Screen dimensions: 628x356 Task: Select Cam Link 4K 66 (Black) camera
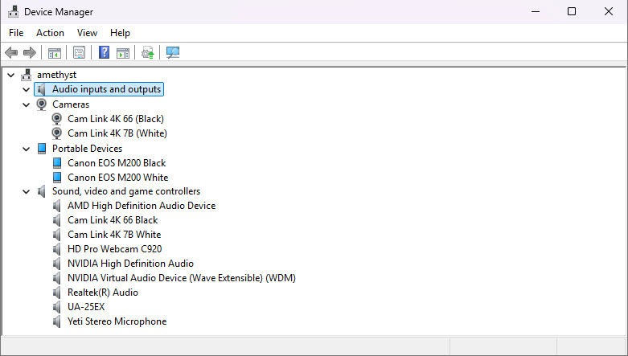click(x=117, y=119)
